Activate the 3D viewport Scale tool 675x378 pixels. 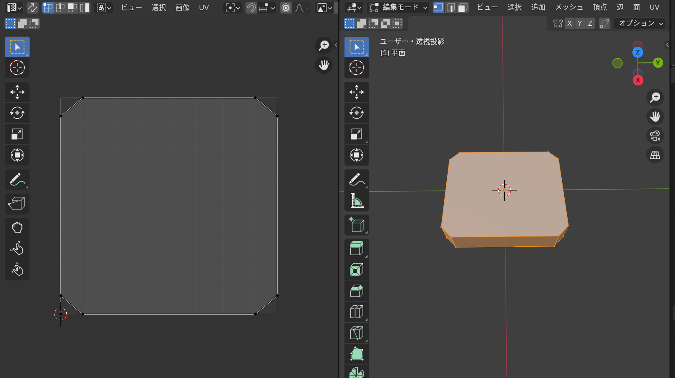357,134
